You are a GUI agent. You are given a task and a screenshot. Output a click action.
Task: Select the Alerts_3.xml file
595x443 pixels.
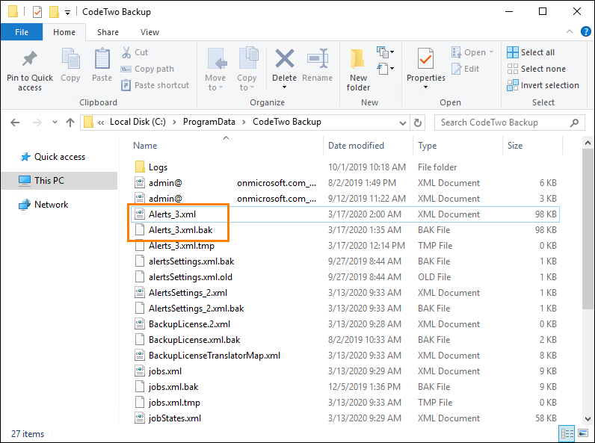coord(345,214)
